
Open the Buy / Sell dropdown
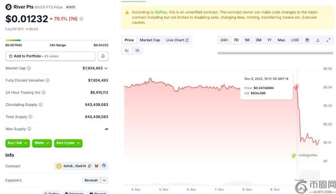[18, 143]
